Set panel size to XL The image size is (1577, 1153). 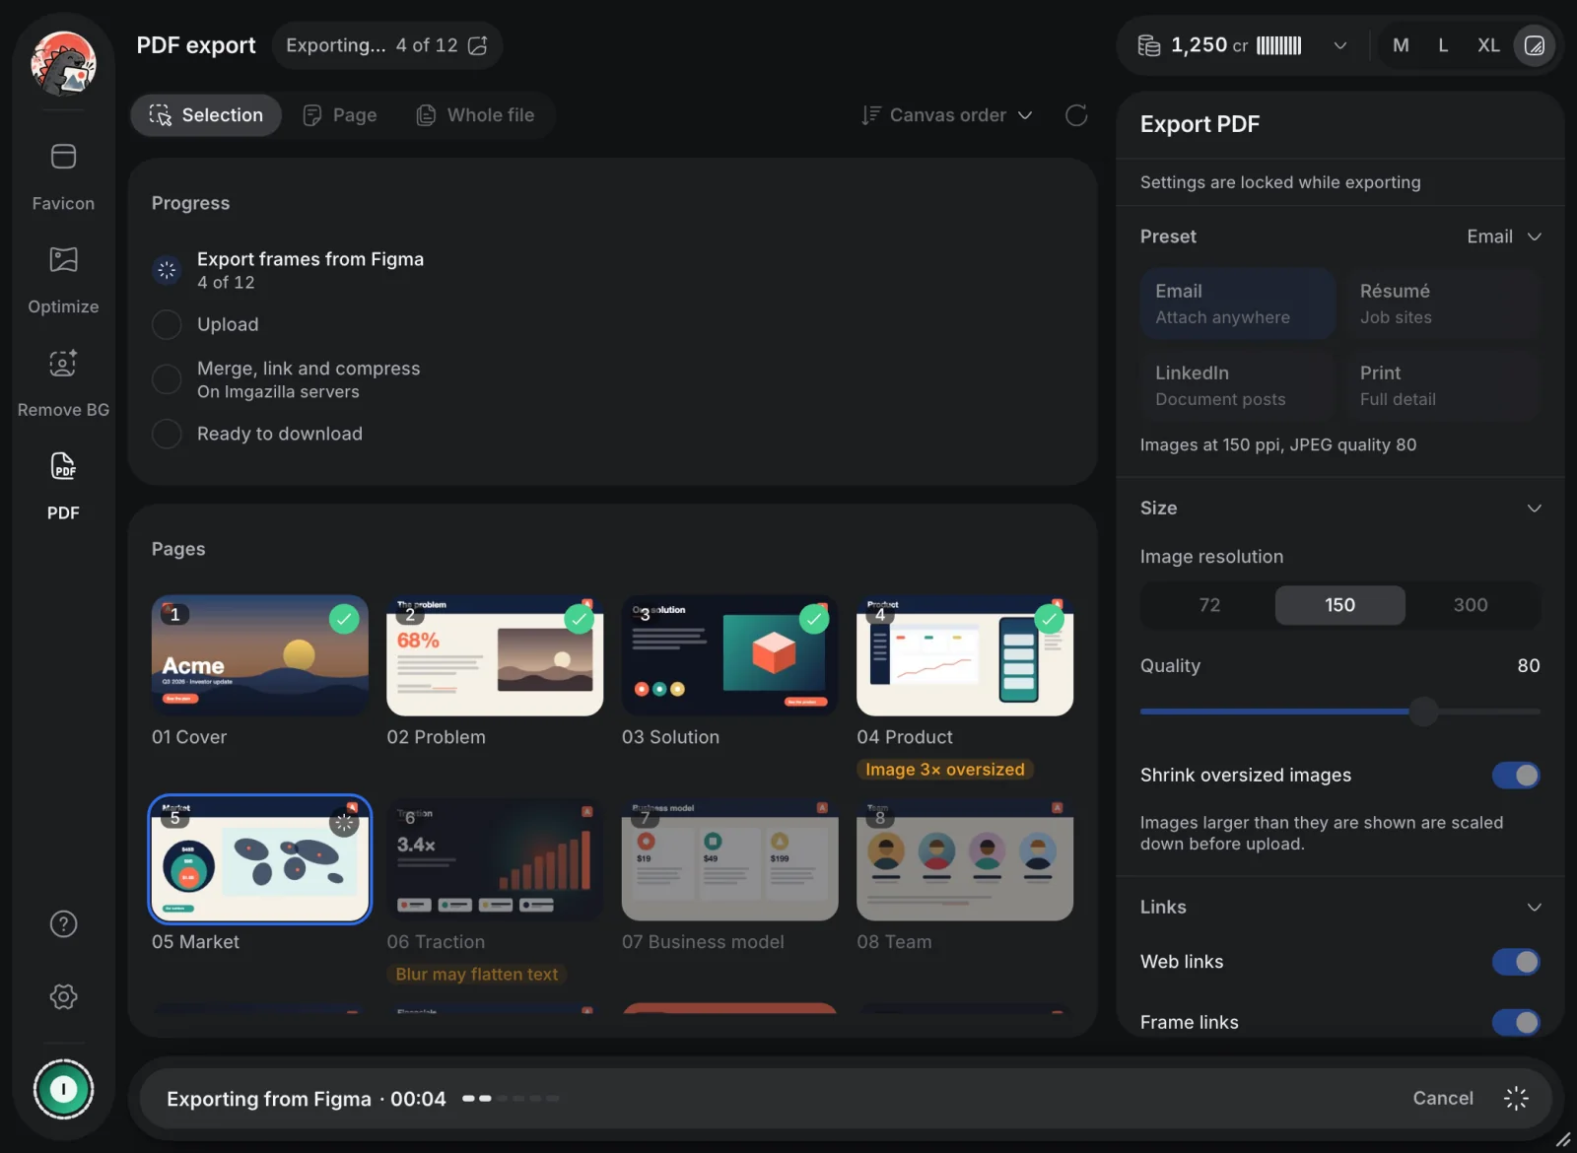click(x=1488, y=45)
